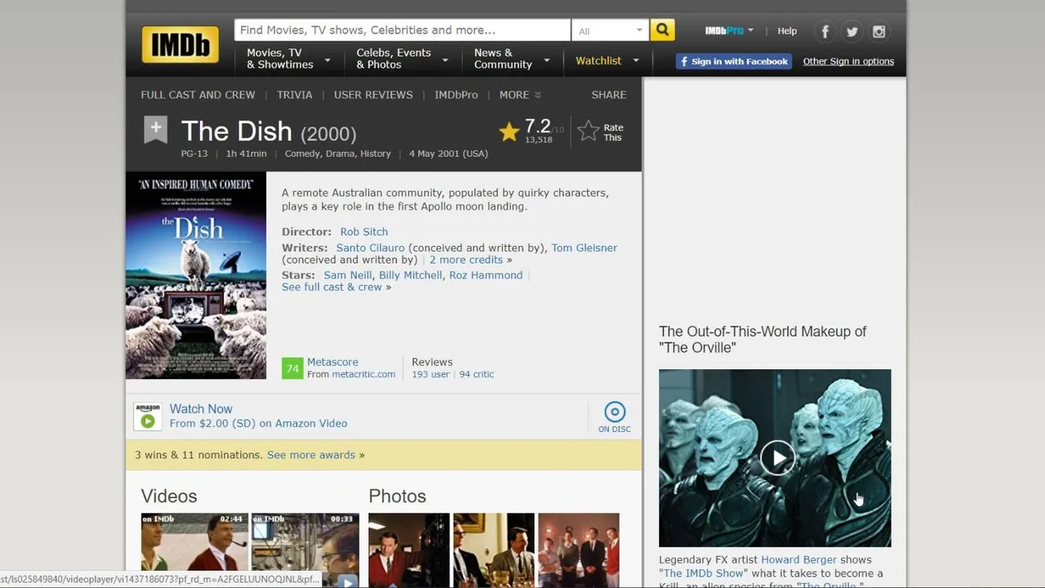This screenshot has height=588, width=1045.
Task: Open writer Tom Gleisner's page
Action: pos(585,248)
